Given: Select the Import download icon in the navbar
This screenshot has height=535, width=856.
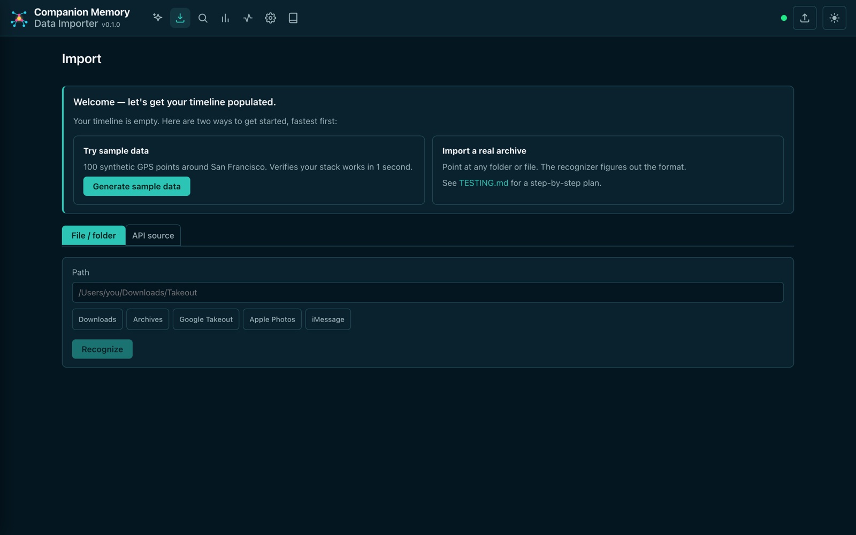Looking at the screenshot, I should click(180, 18).
